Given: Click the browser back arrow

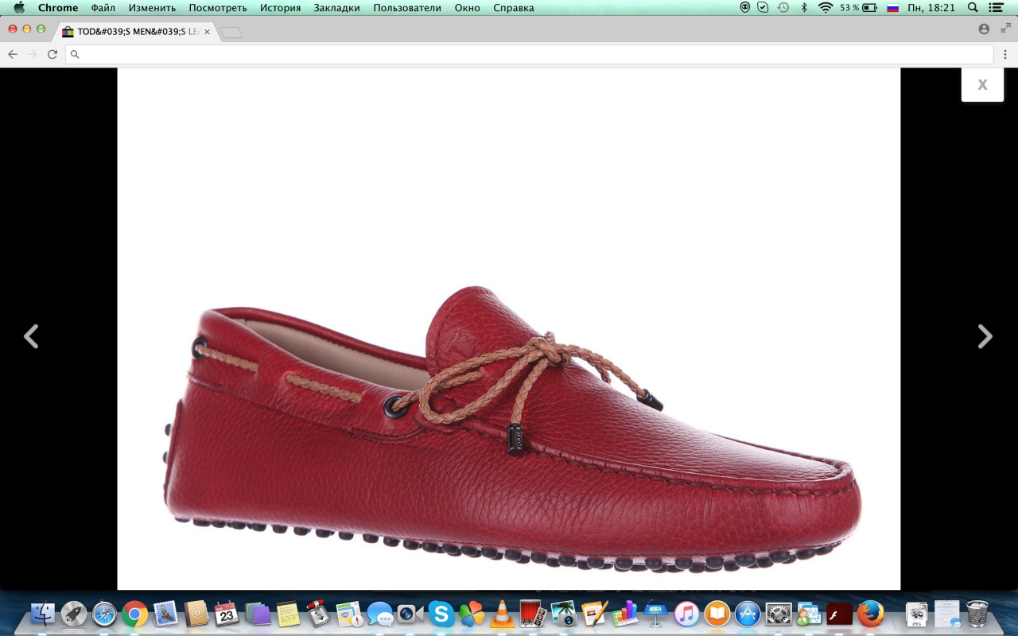Looking at the screenshot, I should 13,54.
